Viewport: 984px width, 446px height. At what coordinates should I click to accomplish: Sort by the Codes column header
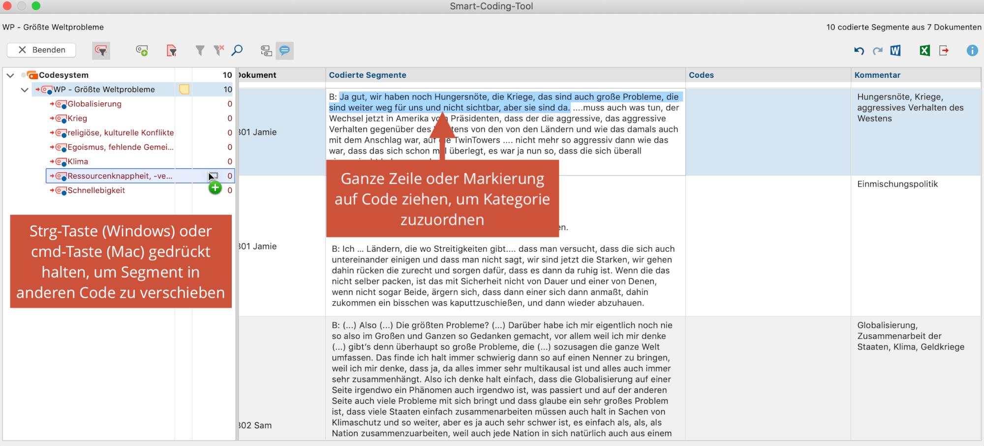[x=768, y=75]
